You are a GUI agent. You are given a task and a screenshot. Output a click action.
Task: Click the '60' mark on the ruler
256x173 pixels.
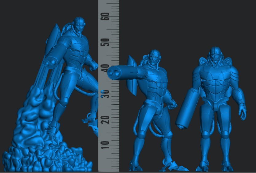105,16
